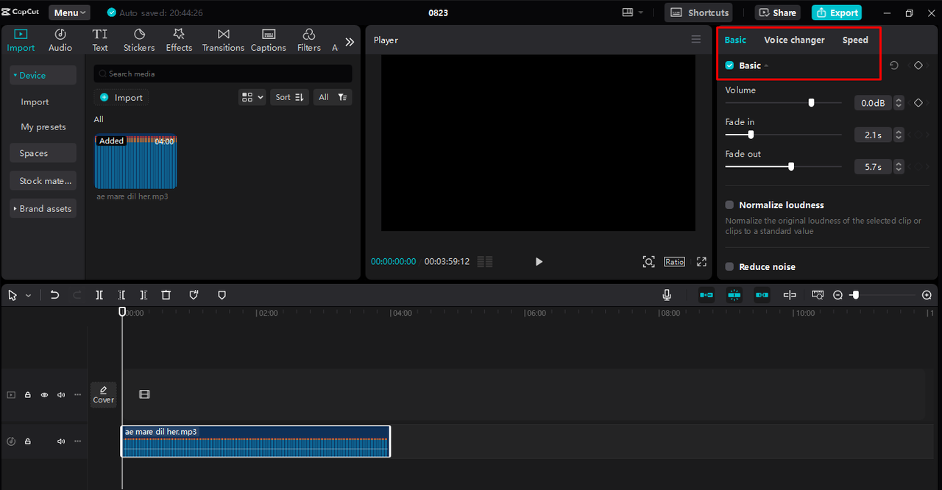Open the Audio media tab
The image size is (942, 490).
click(60, 40)
